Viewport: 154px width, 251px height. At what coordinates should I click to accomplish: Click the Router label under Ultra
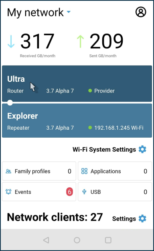(x=15, y=91)
